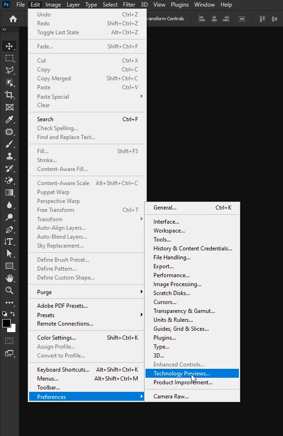Select the Clone Stamp tool
The image size is (283, 436).
(x=9, y=156)
